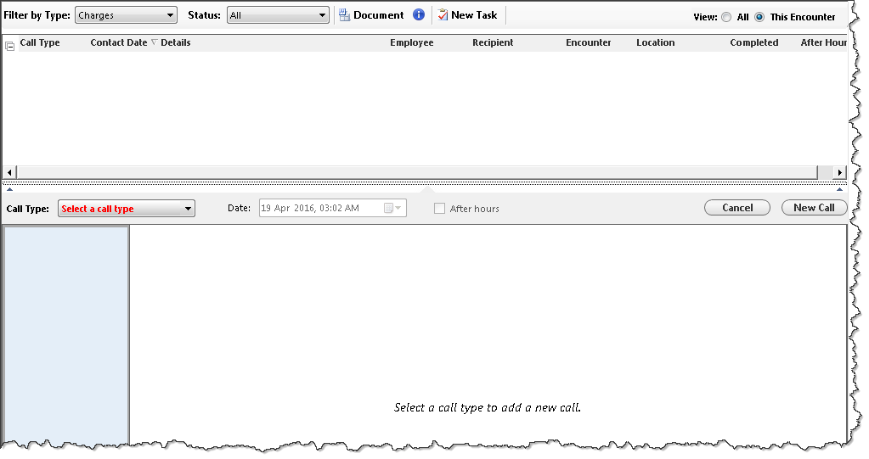Sort by the Call Type column
This screenshot has height=459, width=869.
click(40, 42)
